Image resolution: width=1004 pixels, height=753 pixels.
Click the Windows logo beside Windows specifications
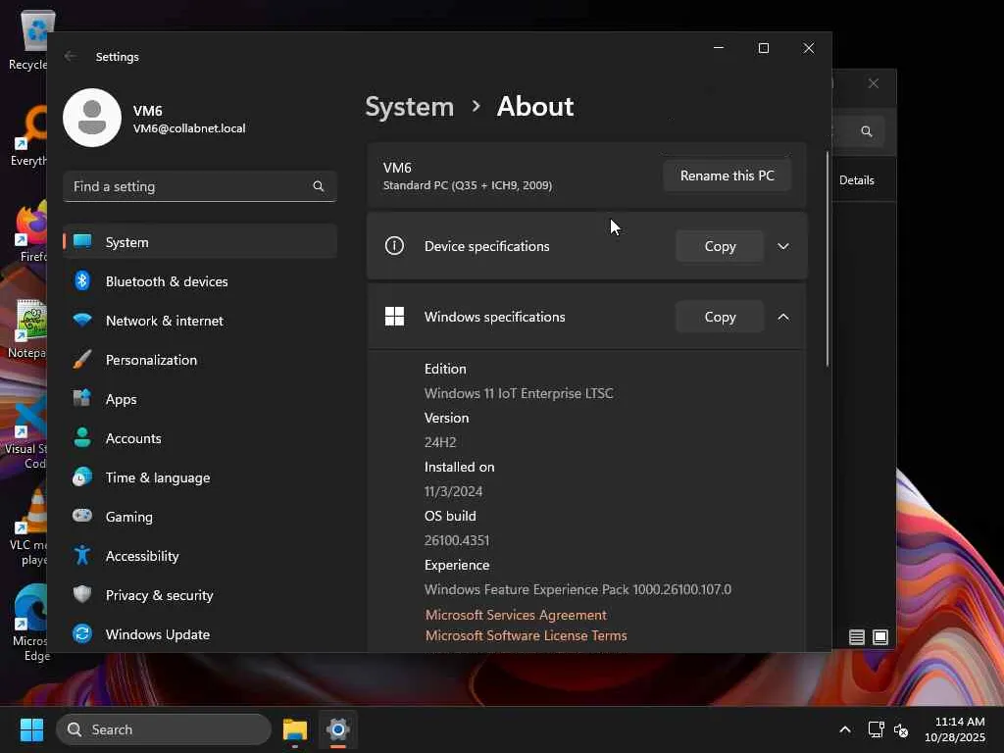(394, 317)
